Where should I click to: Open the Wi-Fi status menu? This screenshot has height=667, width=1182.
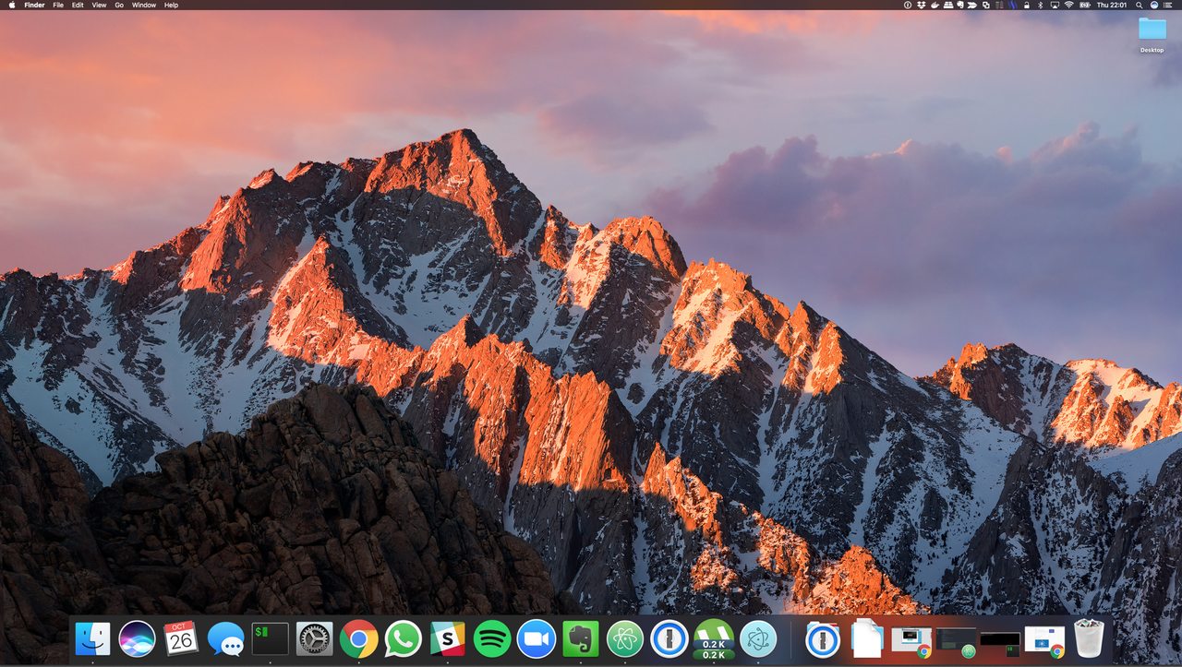1068,5
